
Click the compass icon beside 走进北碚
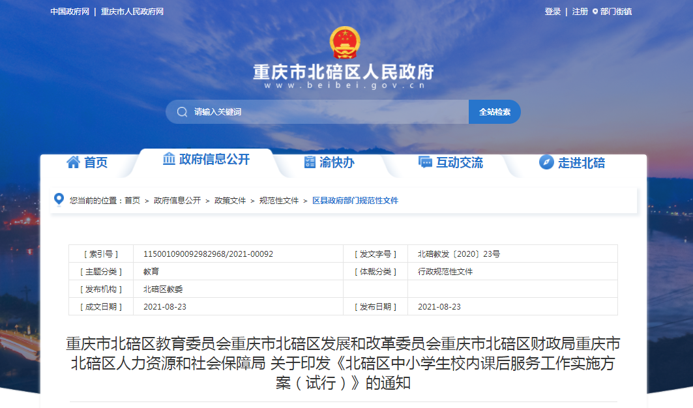point(546,162)
